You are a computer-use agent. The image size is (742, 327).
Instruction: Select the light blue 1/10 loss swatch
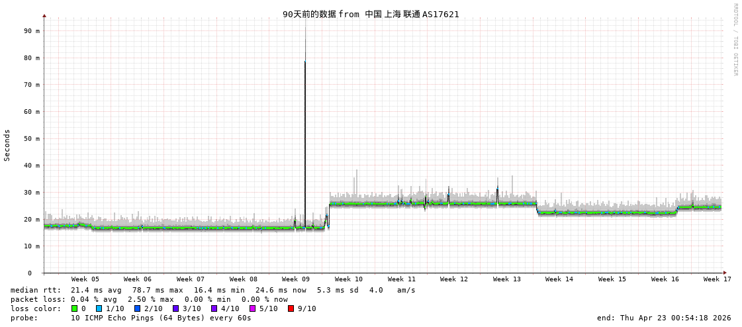99,308
